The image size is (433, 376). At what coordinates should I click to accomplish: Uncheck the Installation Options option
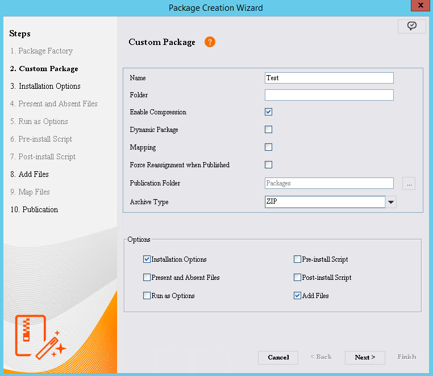147,259
